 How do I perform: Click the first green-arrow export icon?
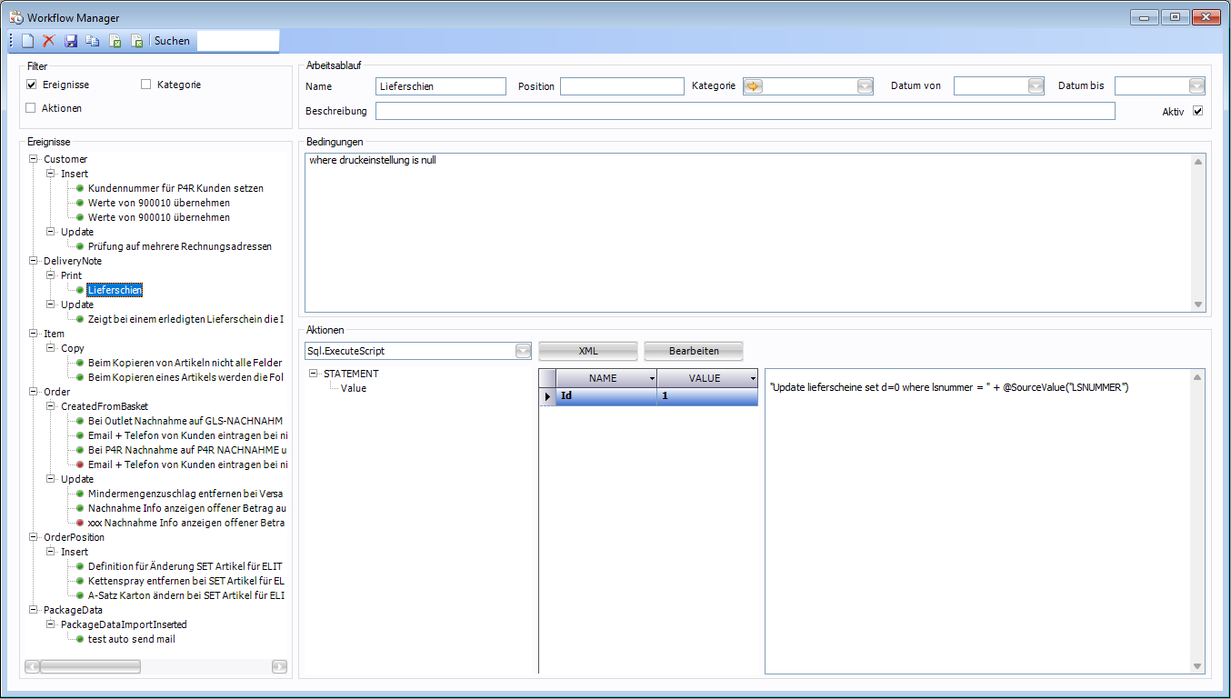click(x=115, y=41)
